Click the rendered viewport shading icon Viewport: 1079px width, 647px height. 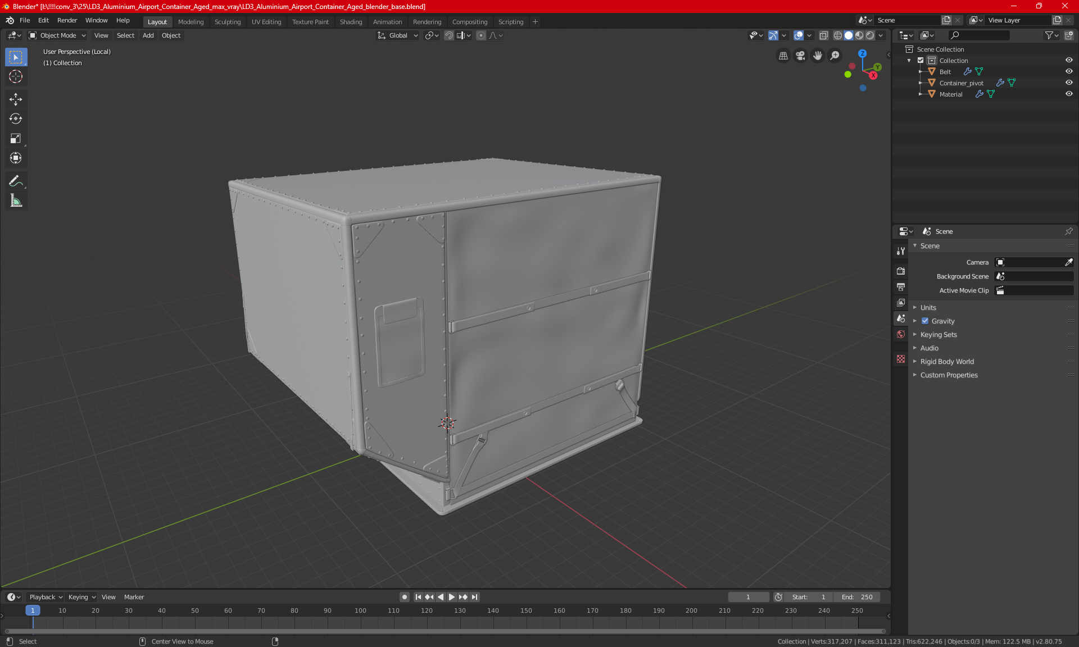tap(869, 35)
